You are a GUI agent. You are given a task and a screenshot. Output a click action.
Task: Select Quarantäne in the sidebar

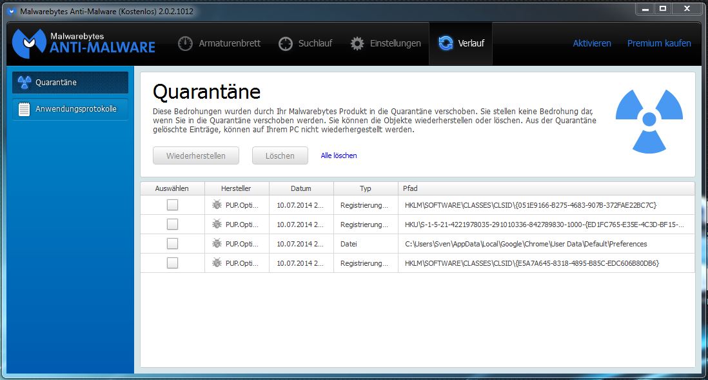70,82
